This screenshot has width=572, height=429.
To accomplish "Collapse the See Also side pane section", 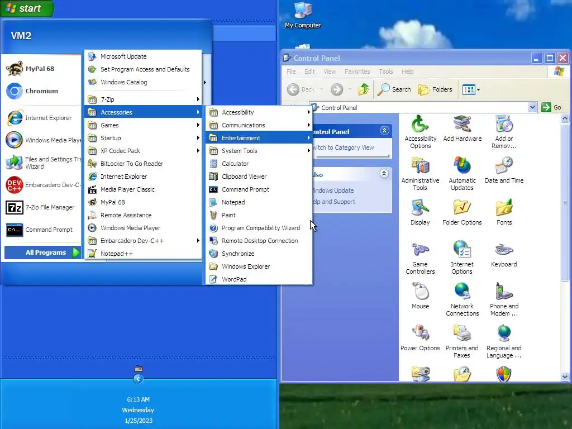I will click(x=384, y=174).
